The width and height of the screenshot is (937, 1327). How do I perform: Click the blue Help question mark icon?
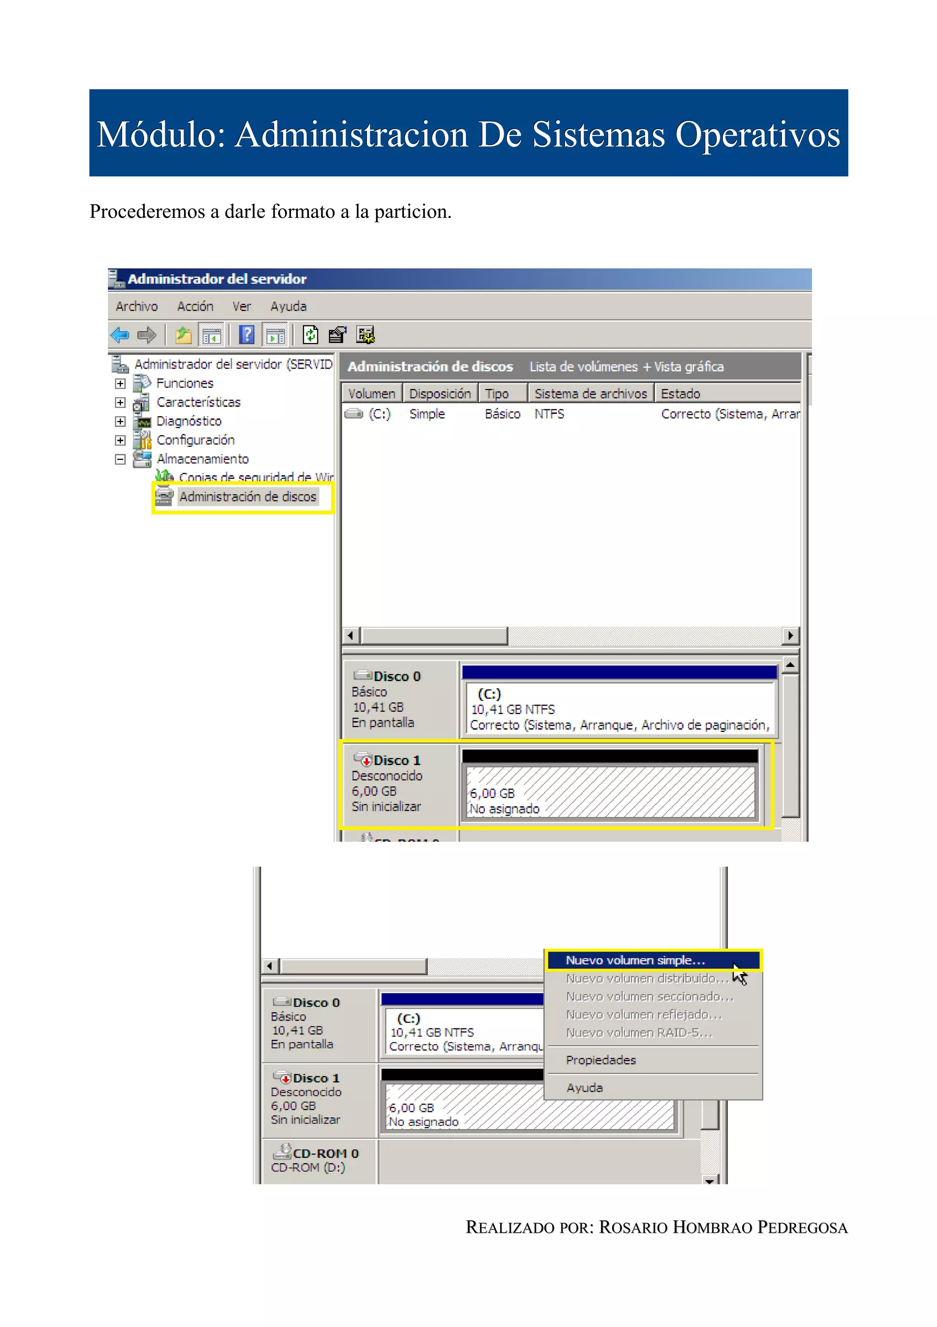(x=247, y=335)
